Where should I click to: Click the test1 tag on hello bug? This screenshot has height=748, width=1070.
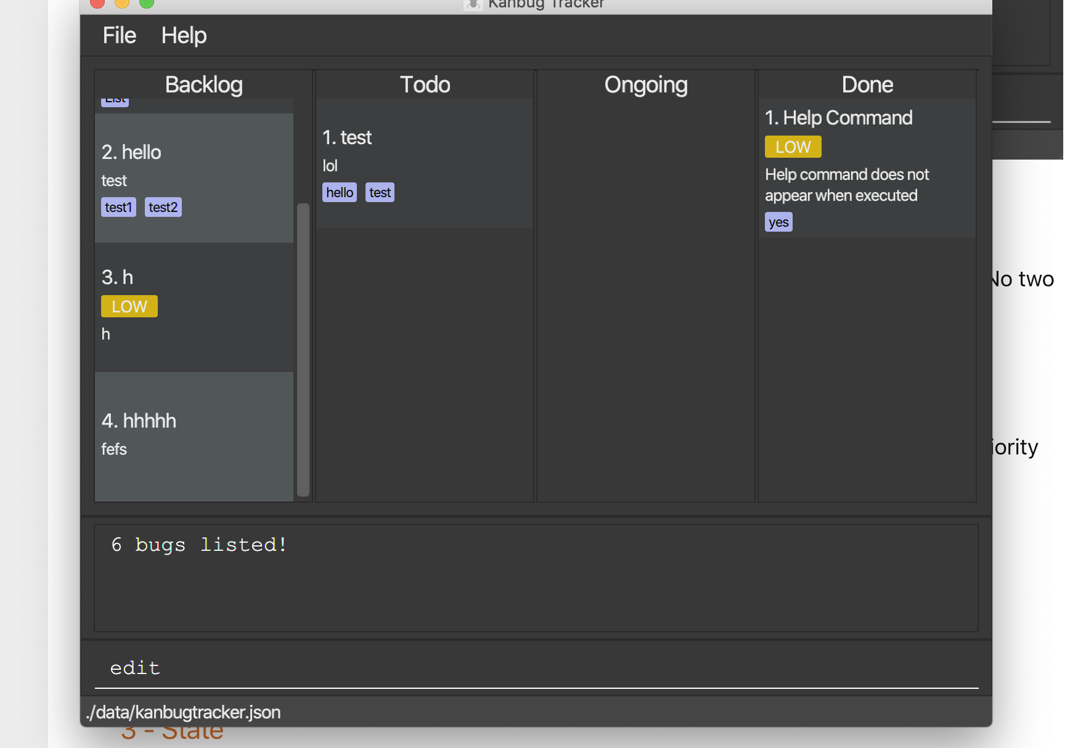[x=118, y=207]
